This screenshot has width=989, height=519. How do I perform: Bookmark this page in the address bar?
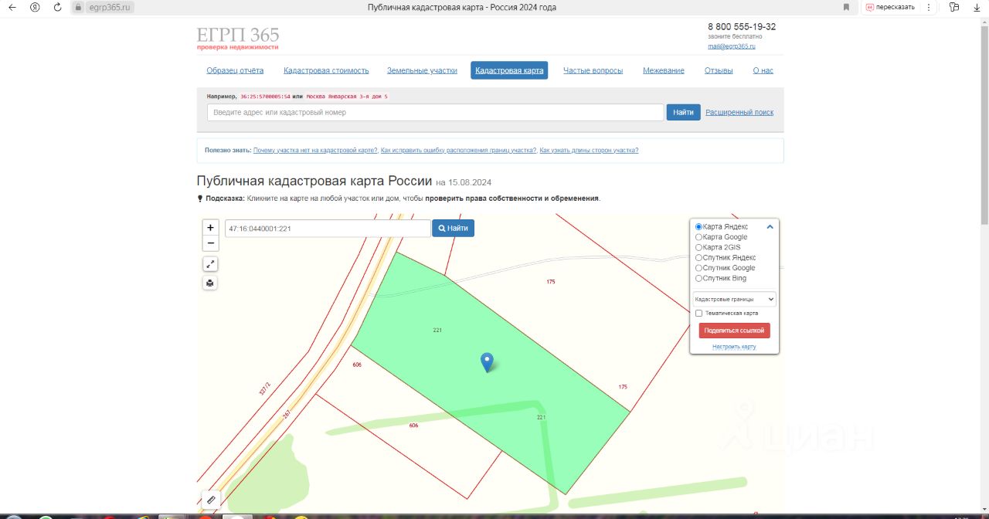pos(846,7)
